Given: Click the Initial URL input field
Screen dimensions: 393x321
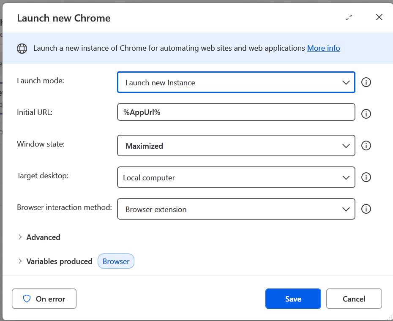Looking at the screenshot, I should pos(236,112).
